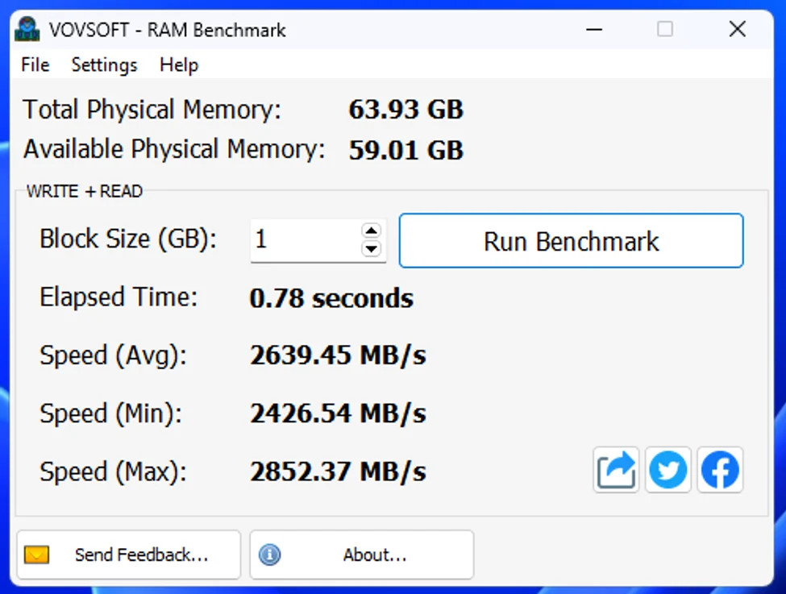
Task: Open the About dialog
Action: pos(361,555)
